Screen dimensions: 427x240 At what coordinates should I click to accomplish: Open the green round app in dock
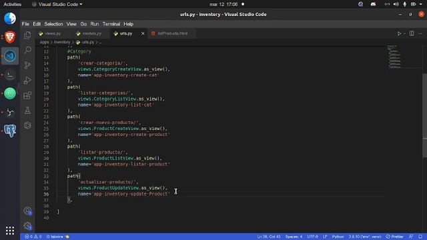click(10, 93)
